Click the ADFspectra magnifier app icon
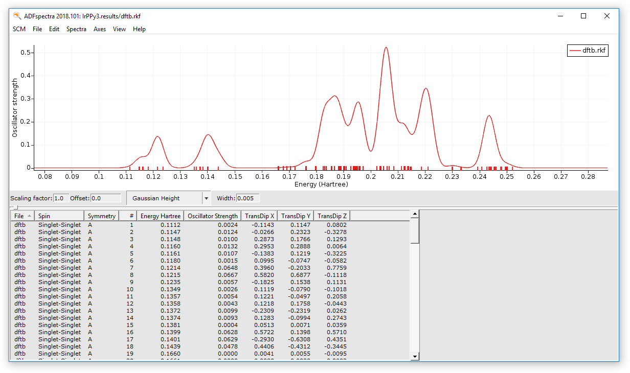This screenshot has height=373, width=630. click(x=17, y=16)
